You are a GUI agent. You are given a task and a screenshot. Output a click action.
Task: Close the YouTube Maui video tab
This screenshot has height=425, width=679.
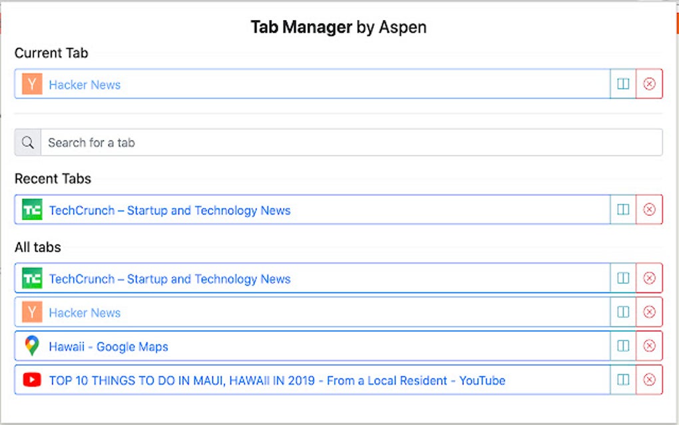click(650, 380)
